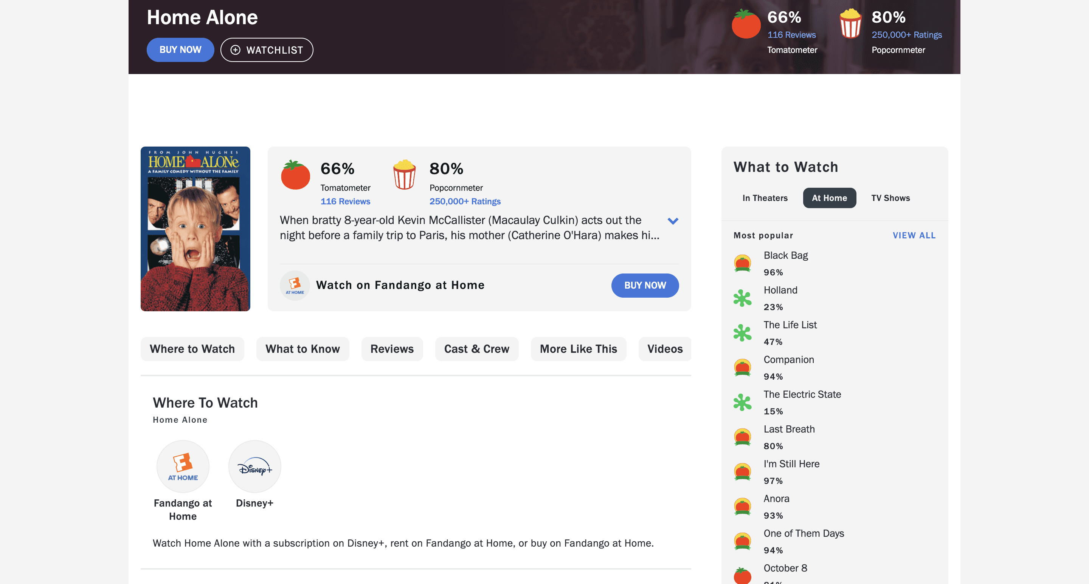1089x584 pixels.
Task: Jump to the Reviews section
Action: 392,349
